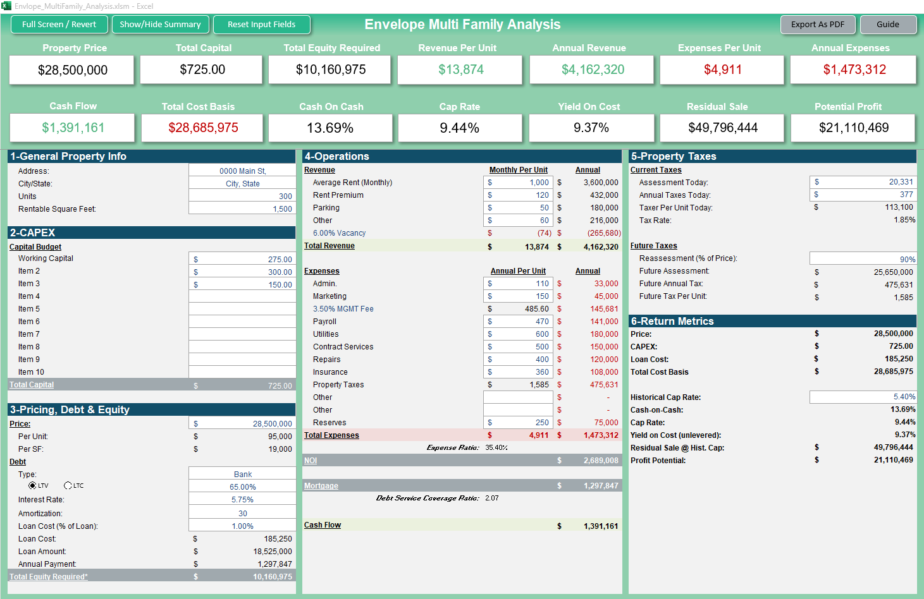
Task: Select the Units input cell showing 300
Action: 242,196
